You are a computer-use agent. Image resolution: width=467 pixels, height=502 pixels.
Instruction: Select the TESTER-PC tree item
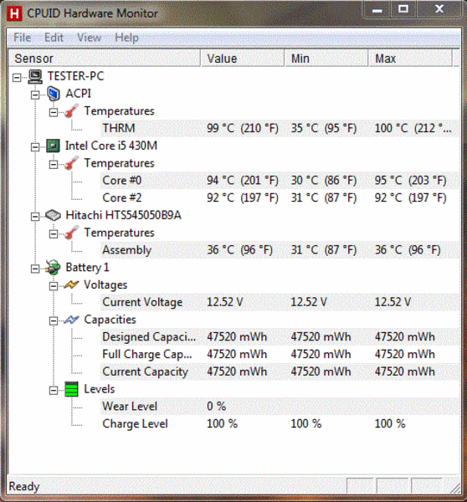pos(76,76)
